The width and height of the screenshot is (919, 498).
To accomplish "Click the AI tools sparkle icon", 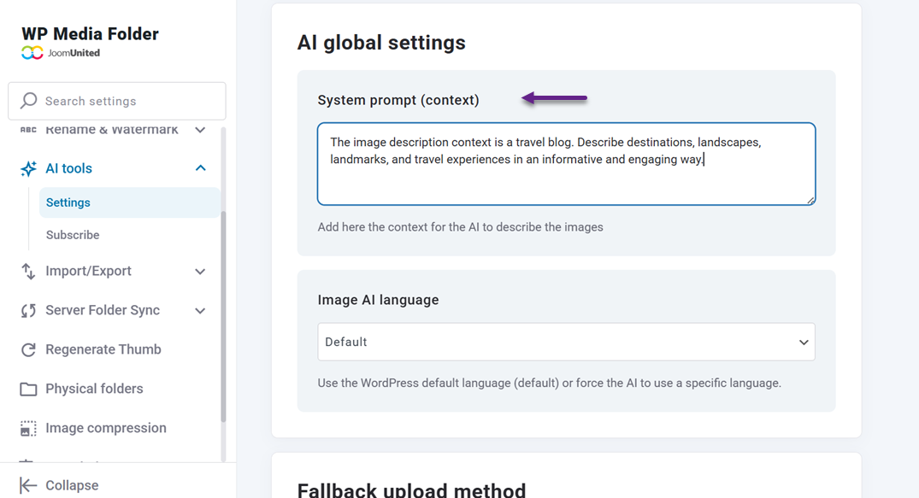I will coord(28,168).
